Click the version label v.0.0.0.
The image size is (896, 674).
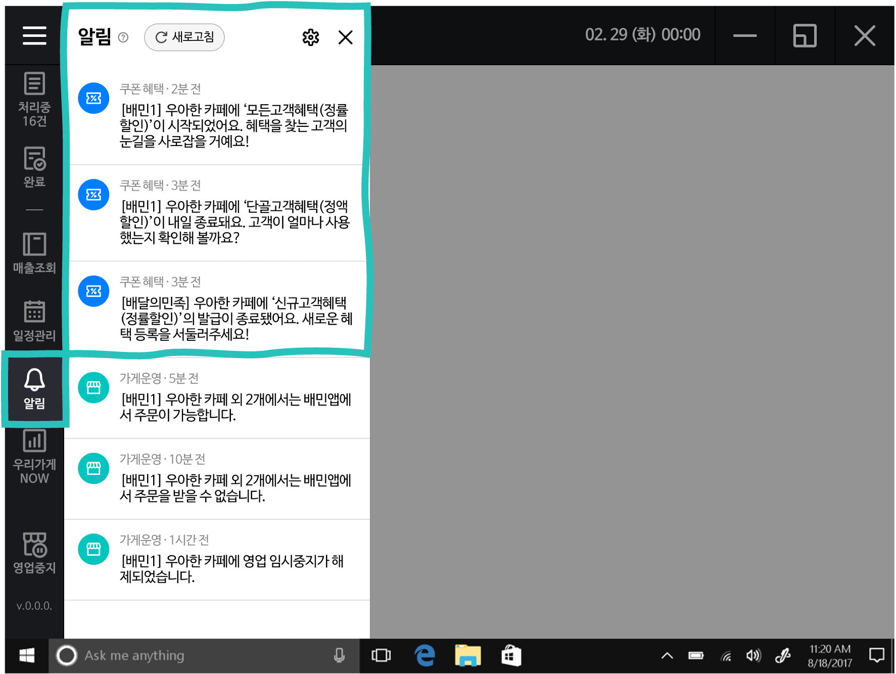(34, 606)
